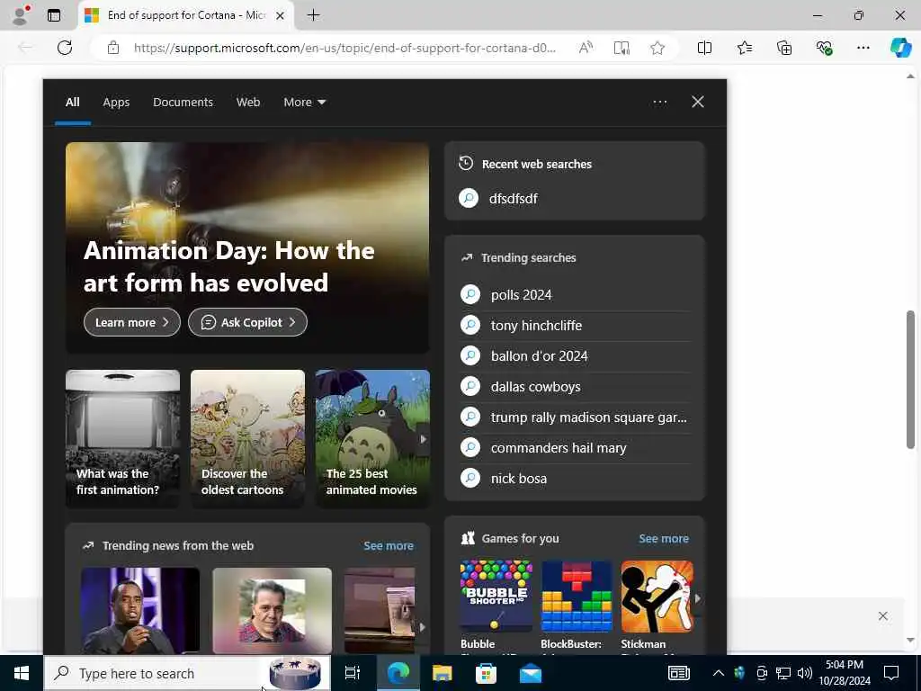Image resolution: width=921 pixels, height=691 pixels.
Task: Click Type here to search box
Action: 187,673
